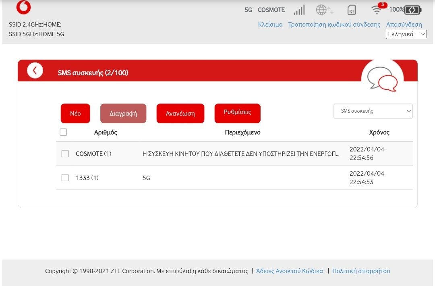Click the 22:54:56 timestamp
This screenshot has width=435, height=286.
361,158
